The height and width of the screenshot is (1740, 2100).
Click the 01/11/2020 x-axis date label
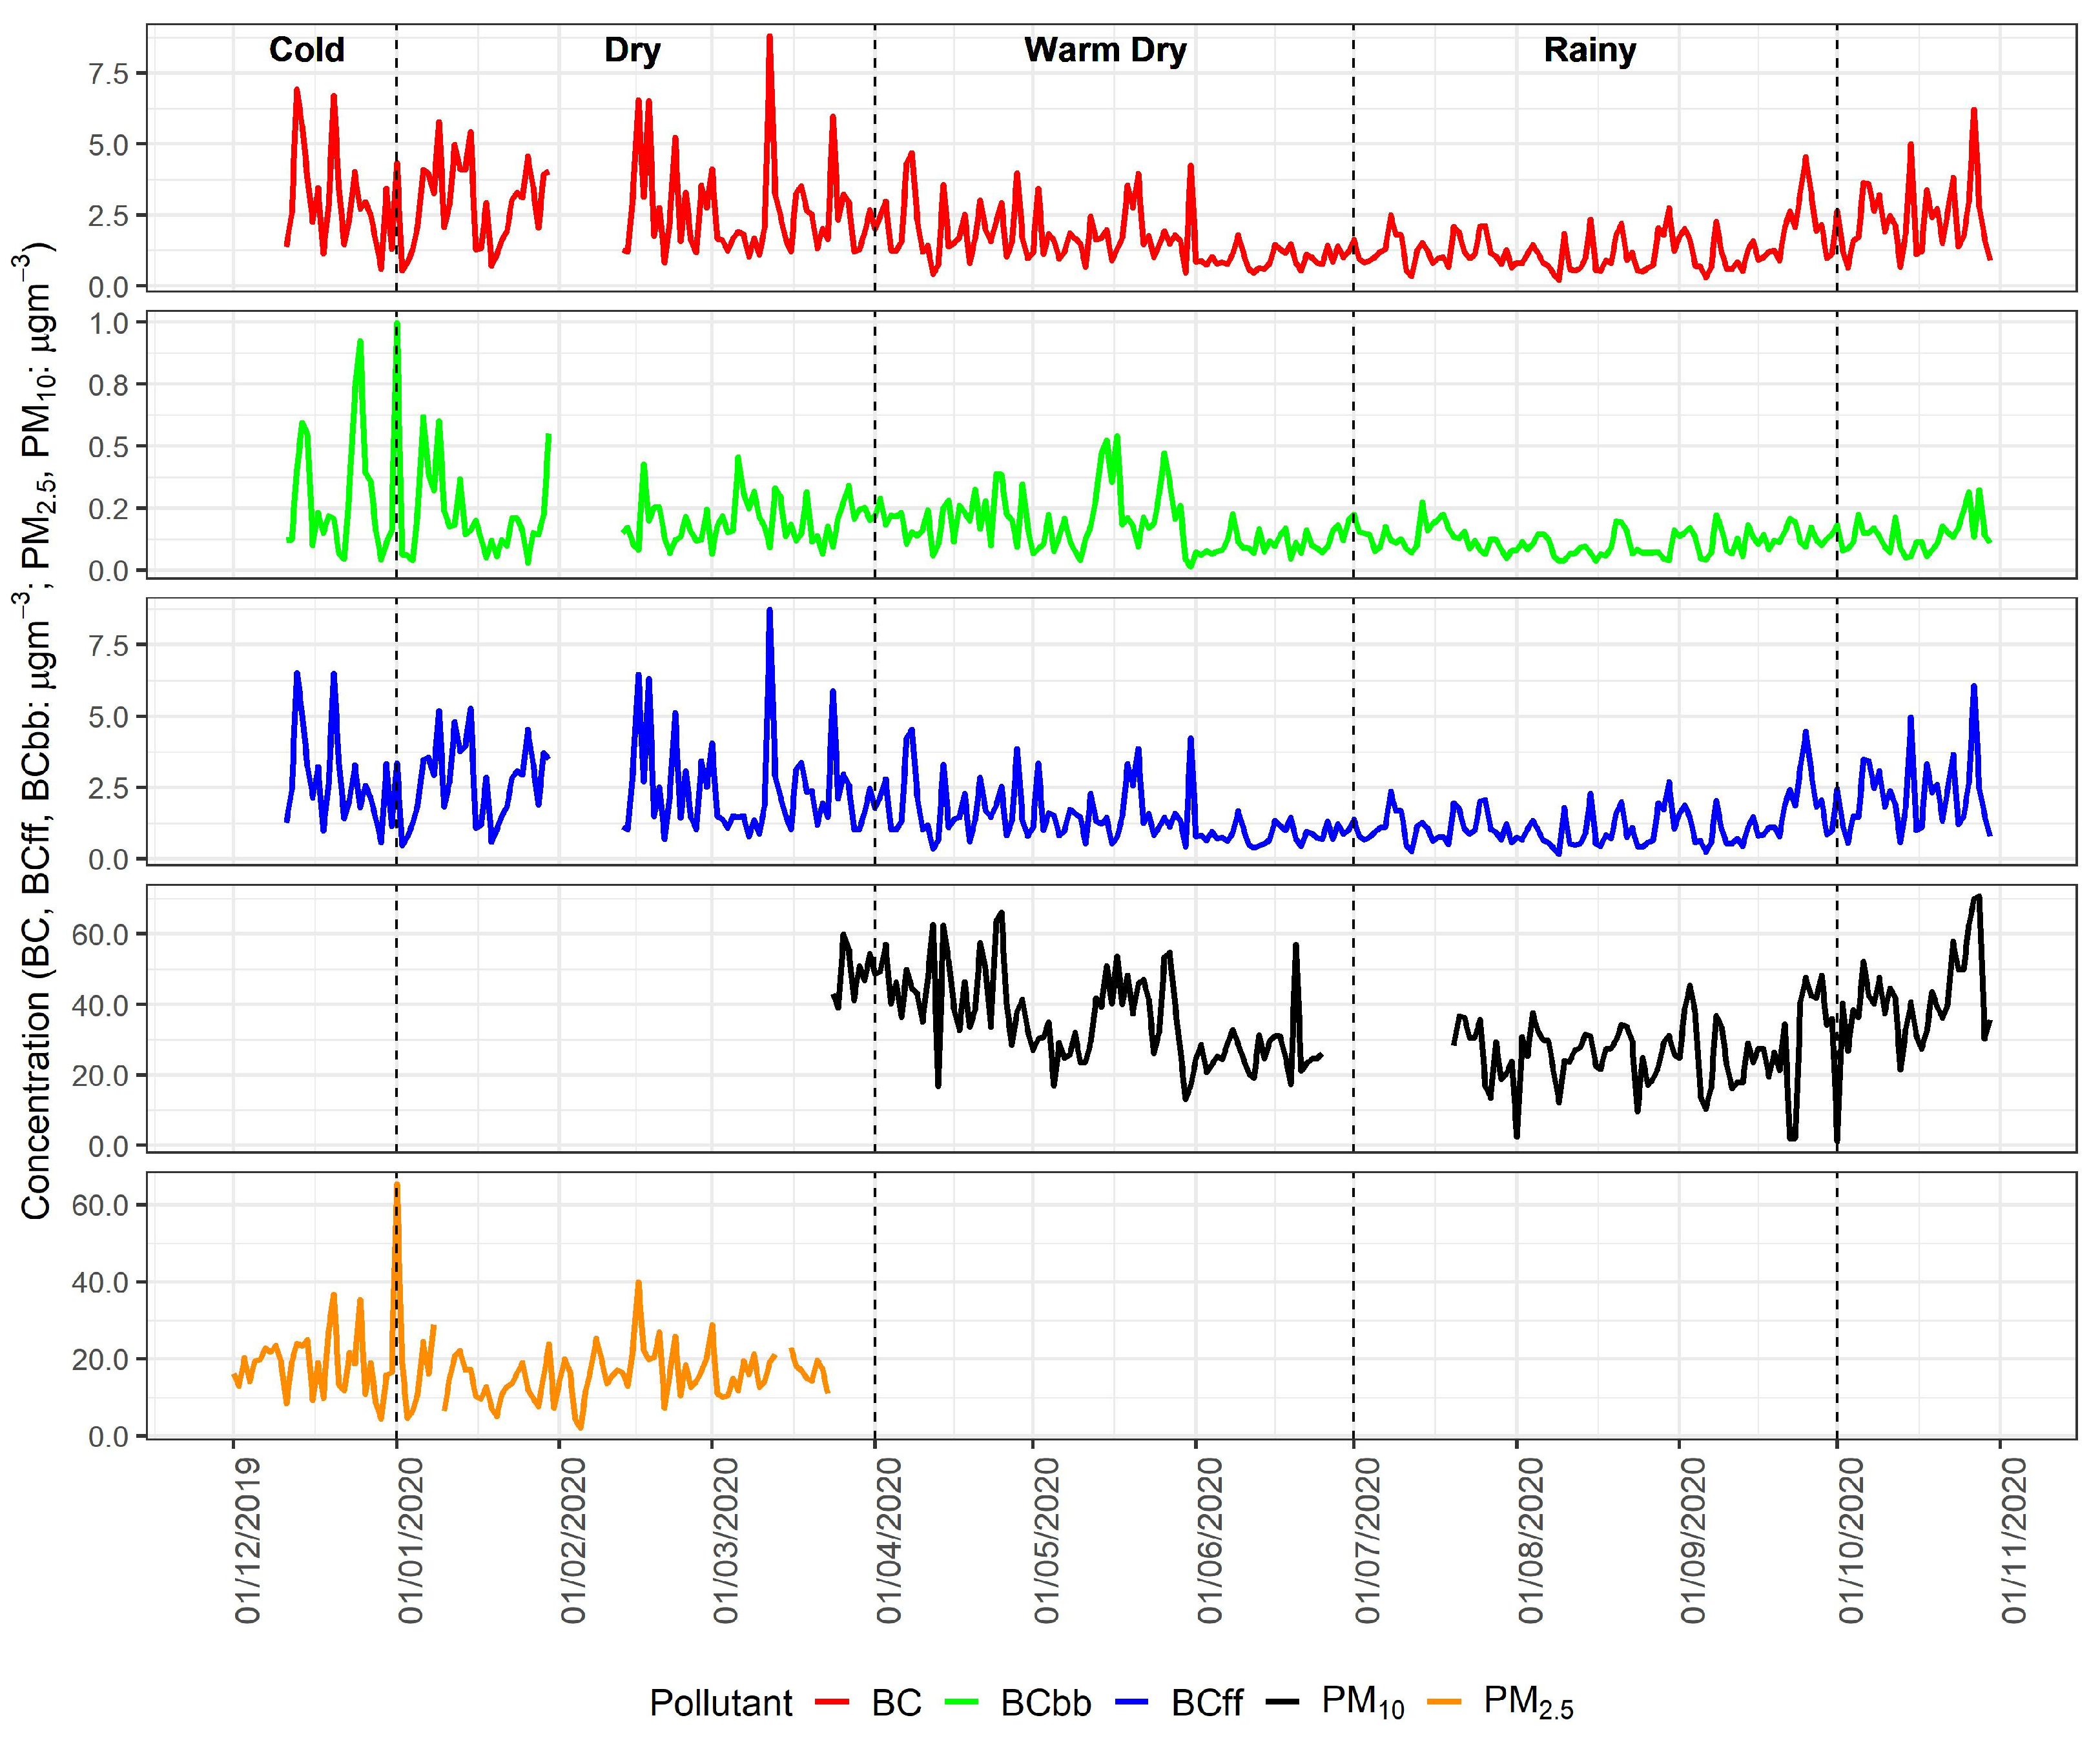pos(2013,1541)
